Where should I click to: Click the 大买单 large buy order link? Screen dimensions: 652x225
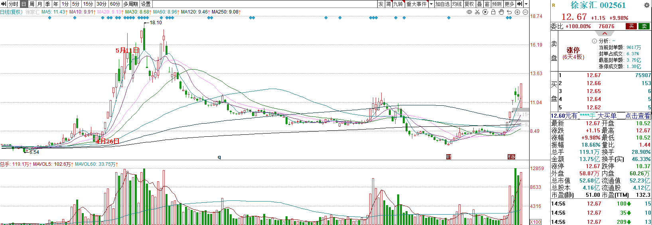pyautogui.click(x=607, y=116)
